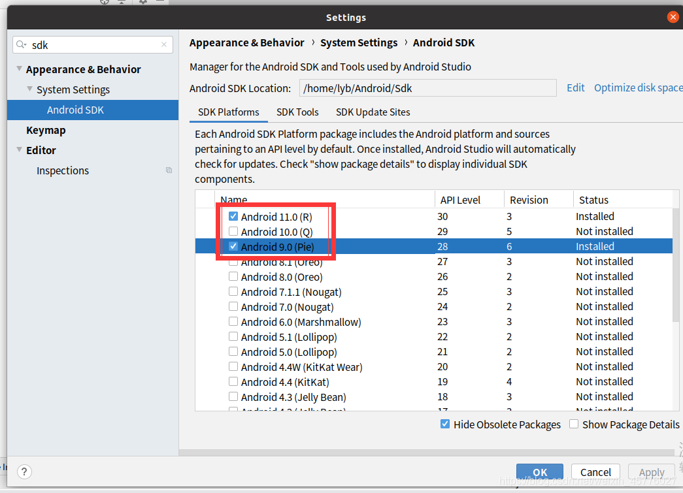The height and width of the screenshot is (493, 683).
Task: Click the Android SDK Location path field
Action: coord(427,88)
